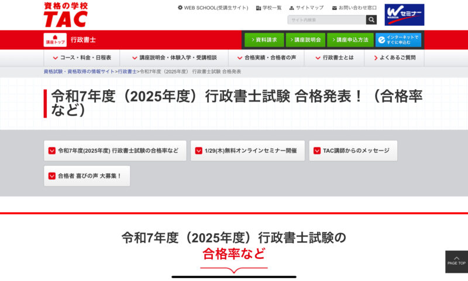
Task: Open サイトマップ from the top bar
Action: pos(306,8)
